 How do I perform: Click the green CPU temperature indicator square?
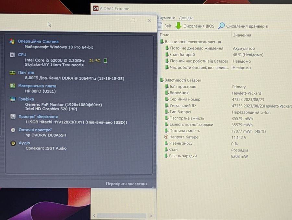[105, 60]
